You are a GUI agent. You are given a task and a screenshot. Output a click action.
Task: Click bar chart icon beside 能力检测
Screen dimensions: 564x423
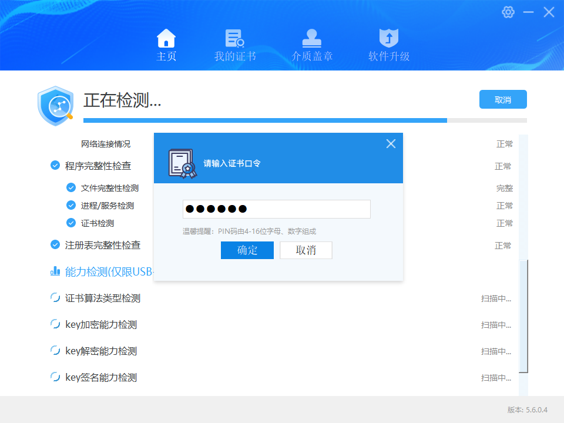[55, 271]
